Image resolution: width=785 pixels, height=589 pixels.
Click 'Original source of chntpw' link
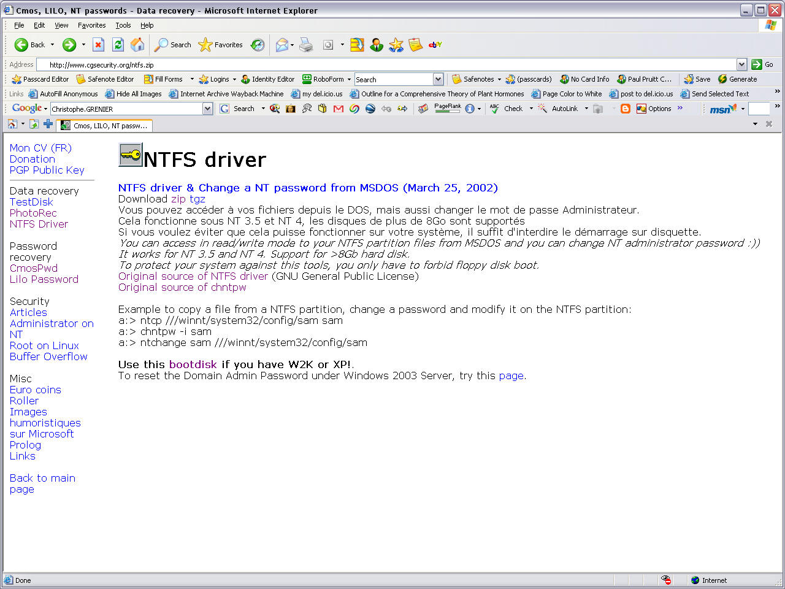182,287
